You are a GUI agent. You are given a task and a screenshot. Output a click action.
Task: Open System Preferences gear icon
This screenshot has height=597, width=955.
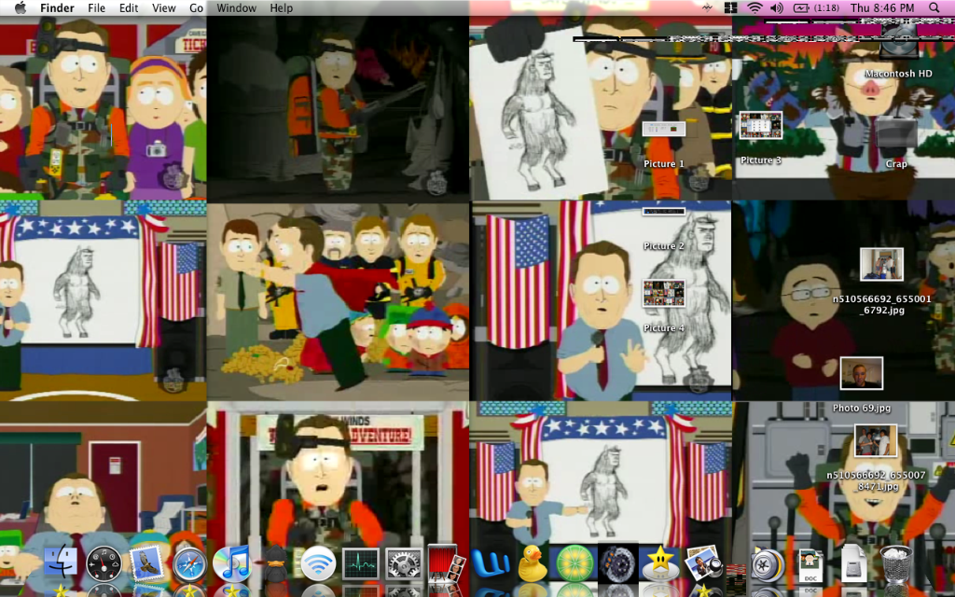[403, 564]
